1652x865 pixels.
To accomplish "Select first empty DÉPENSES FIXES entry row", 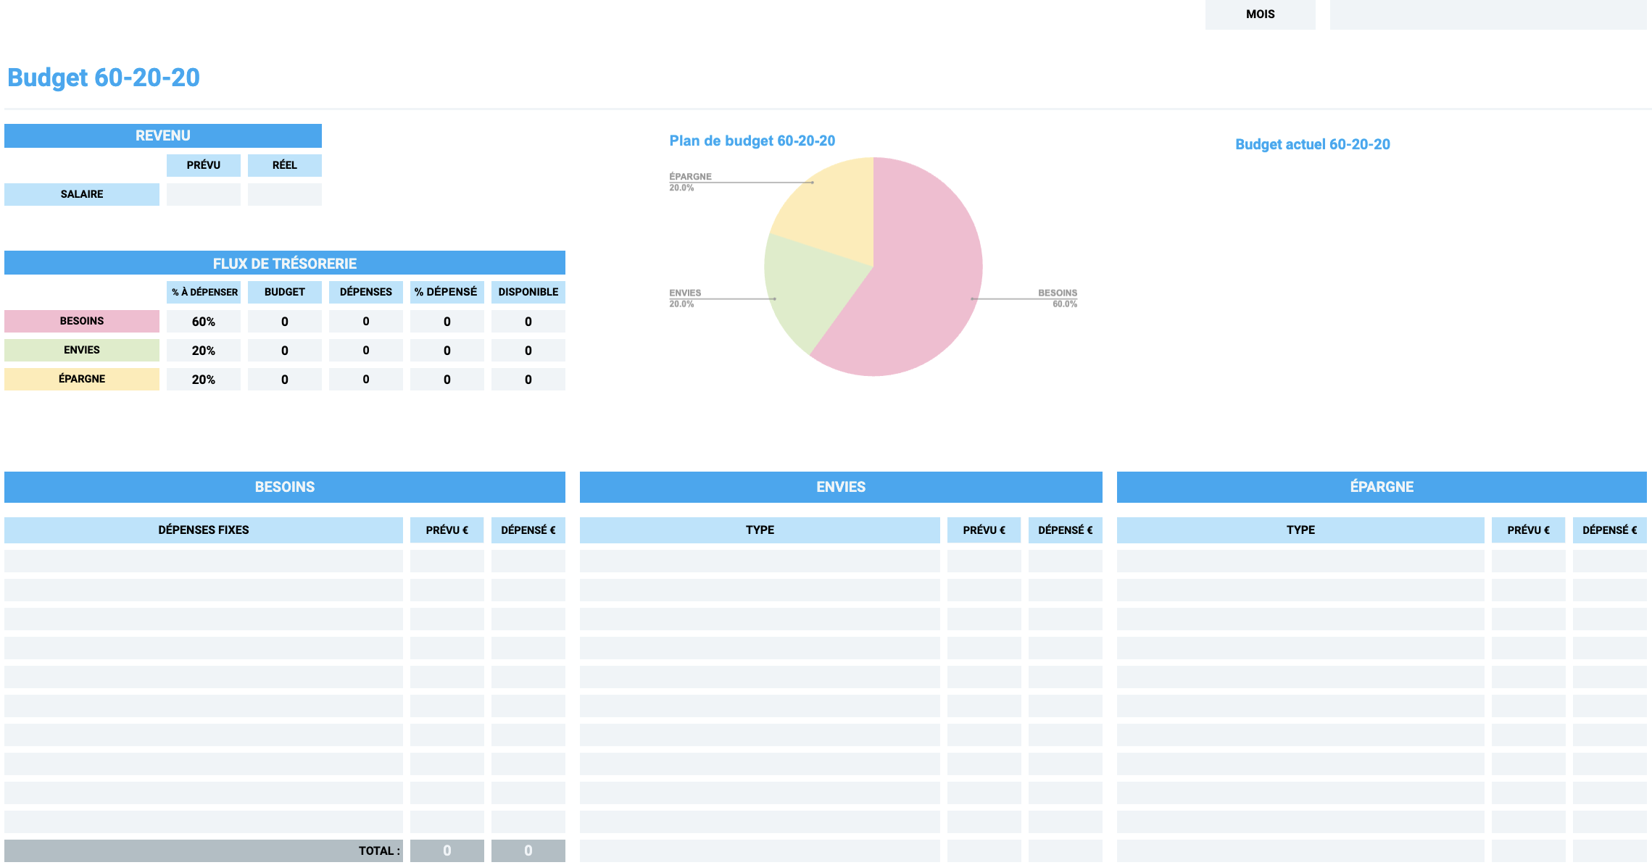I will tap(204, 561).
